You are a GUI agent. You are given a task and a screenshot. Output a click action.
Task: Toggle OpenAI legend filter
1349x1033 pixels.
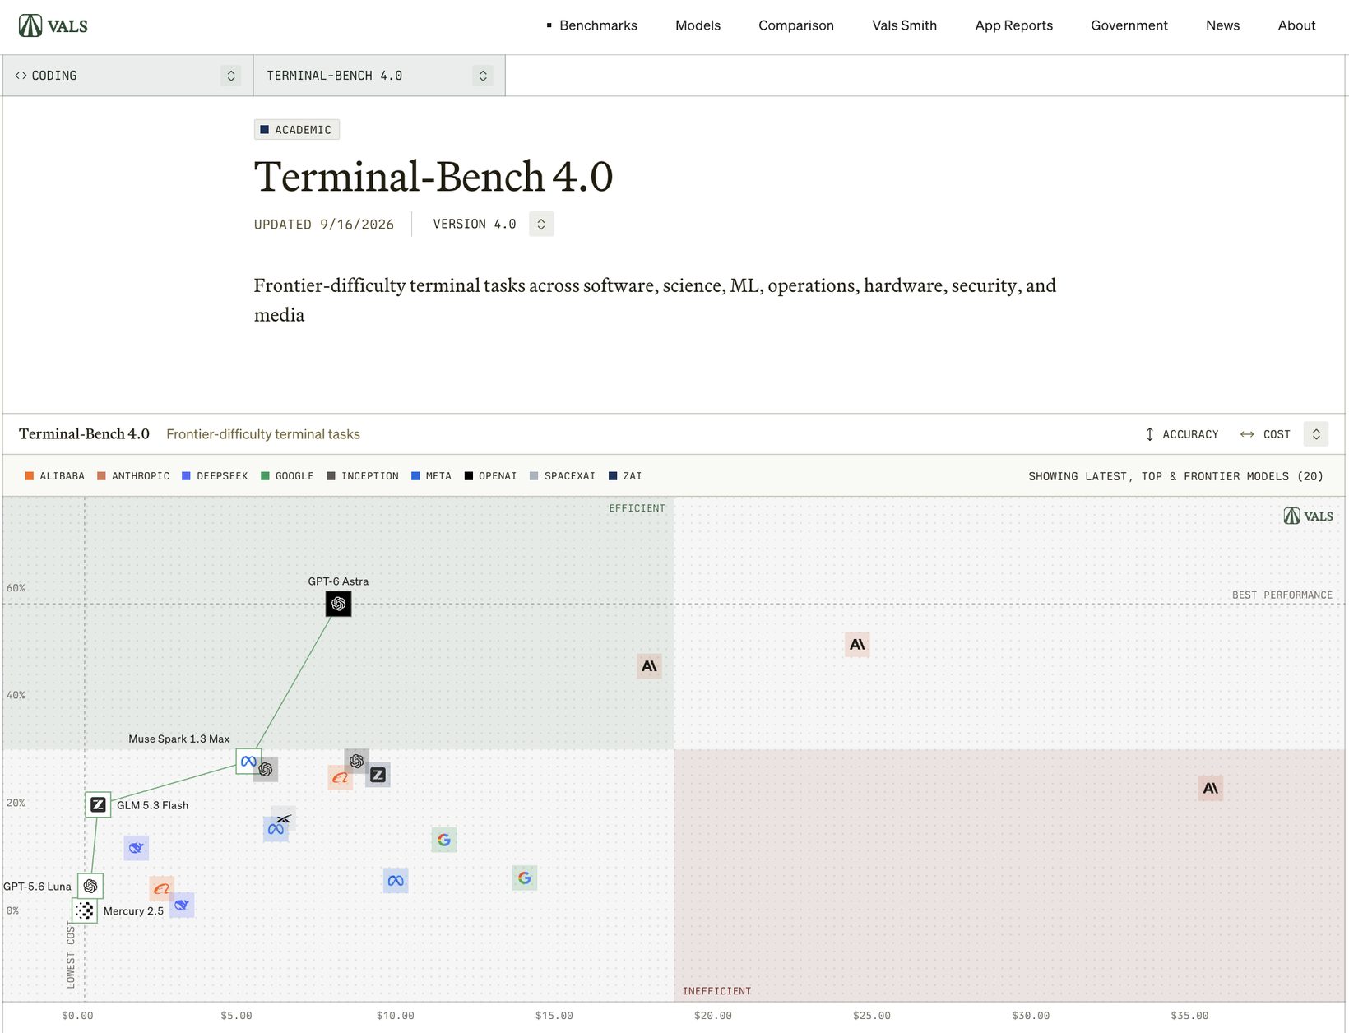(x=491, y=476)
